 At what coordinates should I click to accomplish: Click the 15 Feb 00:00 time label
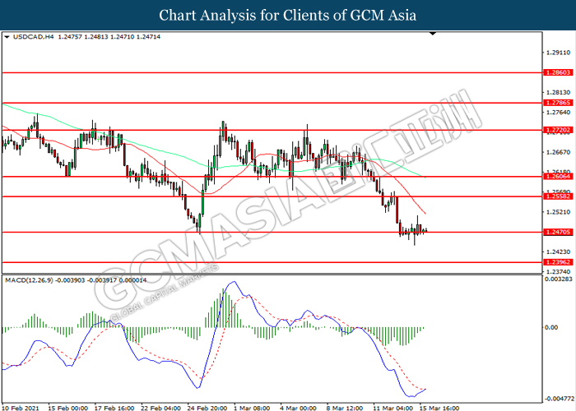(68, 408)
